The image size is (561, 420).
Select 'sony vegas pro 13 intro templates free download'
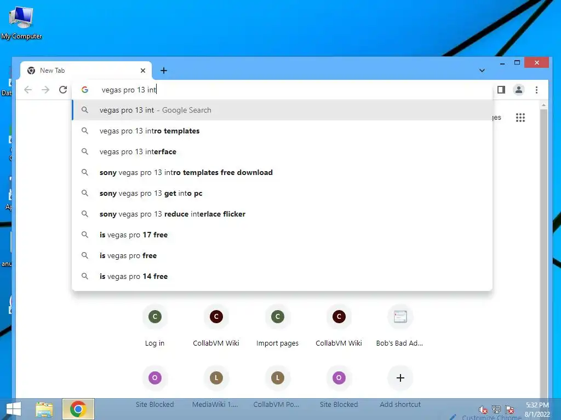click(282, 172)
